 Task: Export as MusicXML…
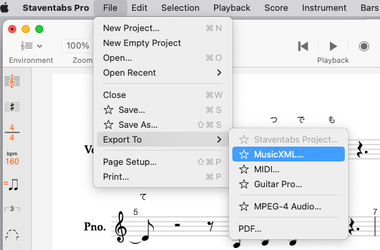289,154
